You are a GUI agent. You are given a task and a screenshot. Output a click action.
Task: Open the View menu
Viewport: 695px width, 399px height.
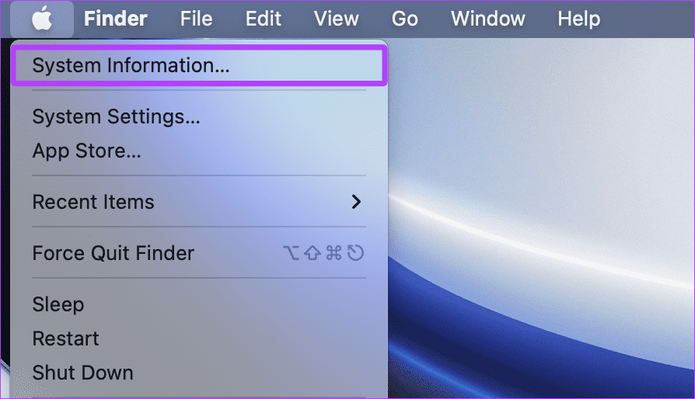tap(336, 19)
